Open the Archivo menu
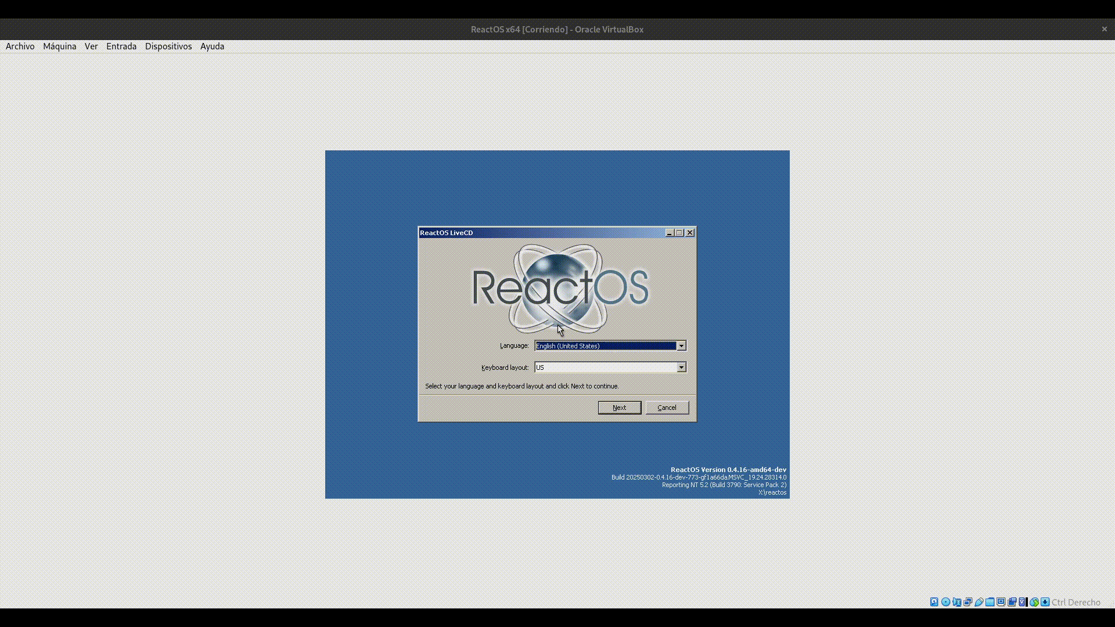 point(20,46)
